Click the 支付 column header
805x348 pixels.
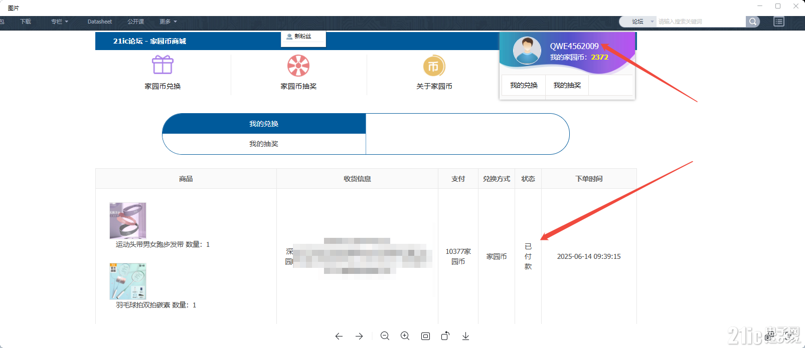point(458,179)
